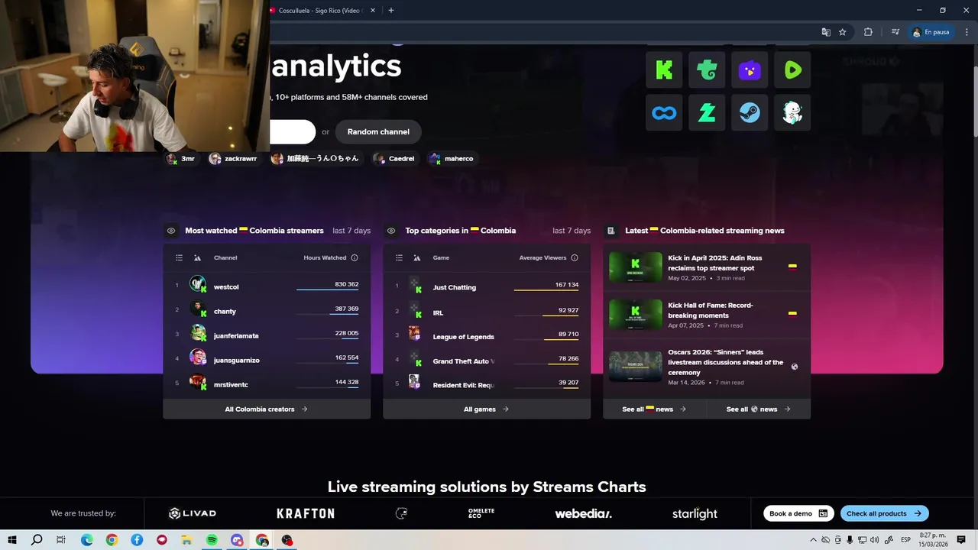Open juanferlamata channel row
Image resolution: width=978 pixels, height=550 pixels.
tap(267, 335)
